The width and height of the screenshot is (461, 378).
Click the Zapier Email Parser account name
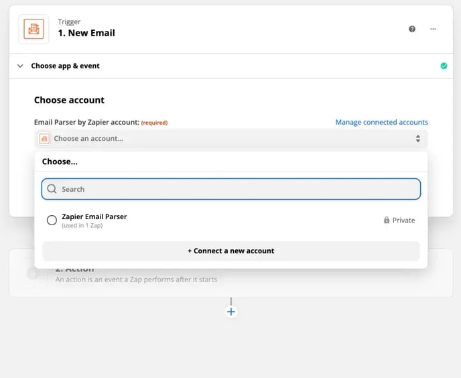(x=94, y=216)
